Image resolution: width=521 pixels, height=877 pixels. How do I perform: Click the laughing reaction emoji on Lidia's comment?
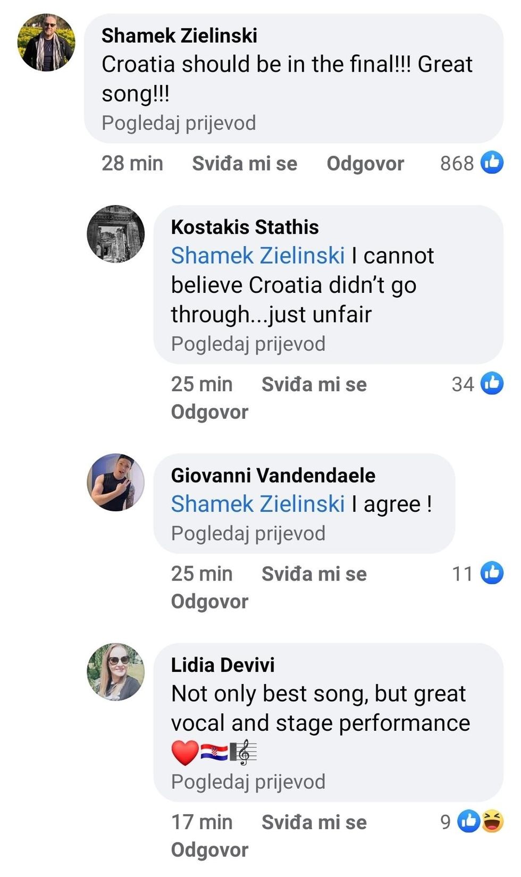492,821
